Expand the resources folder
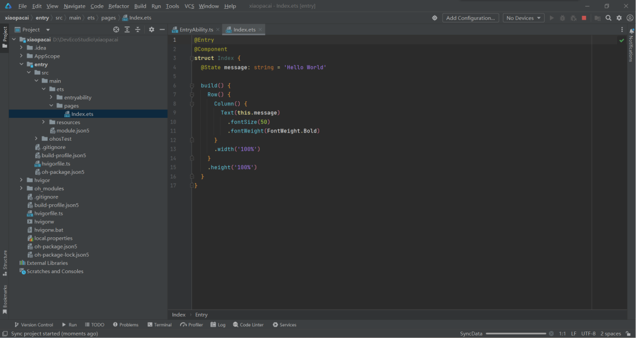Screen dimensions: 636x338 (44, 122)
